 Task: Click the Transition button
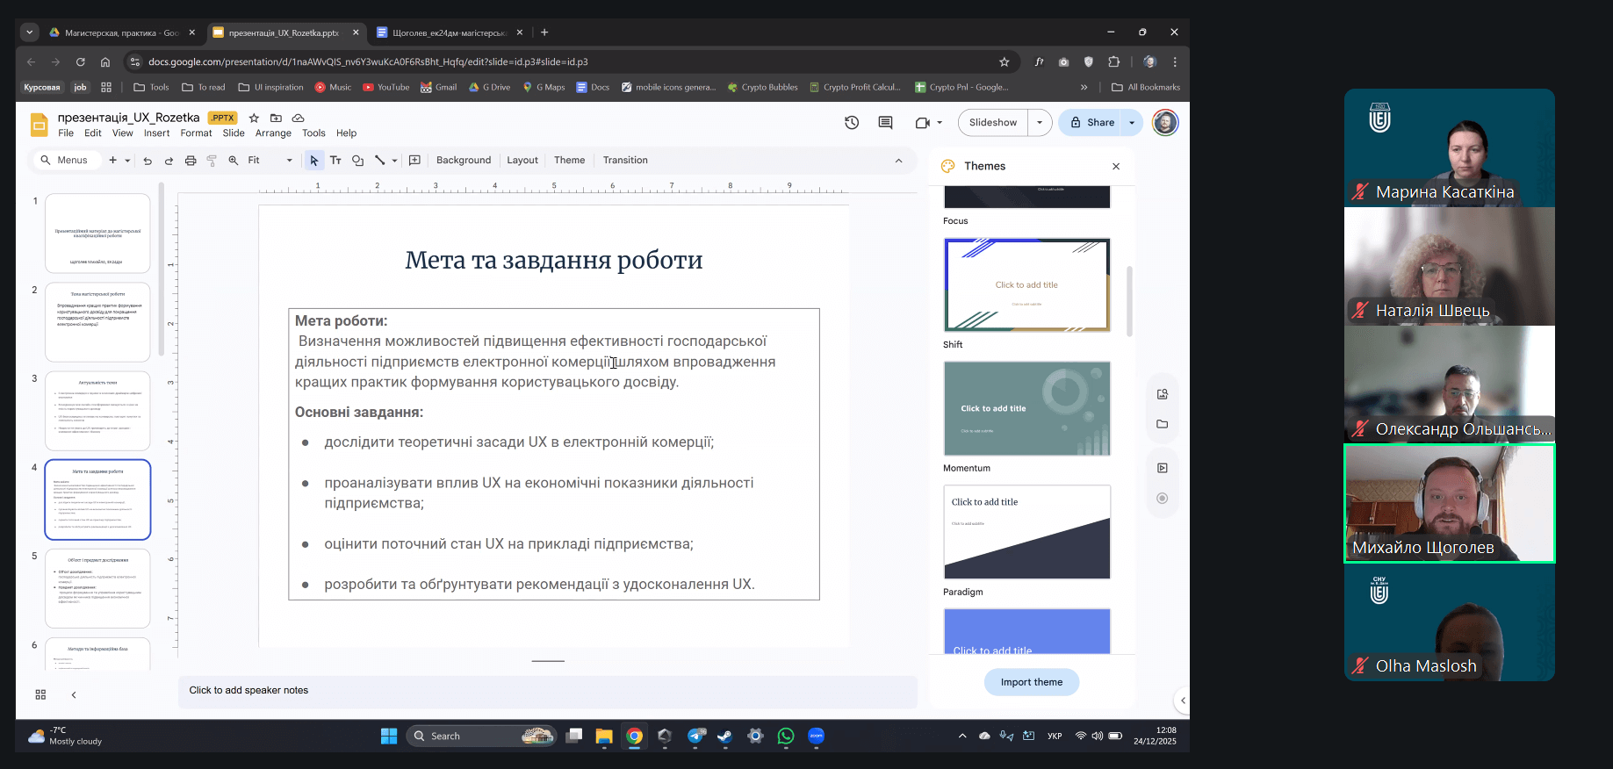point(625,161)
